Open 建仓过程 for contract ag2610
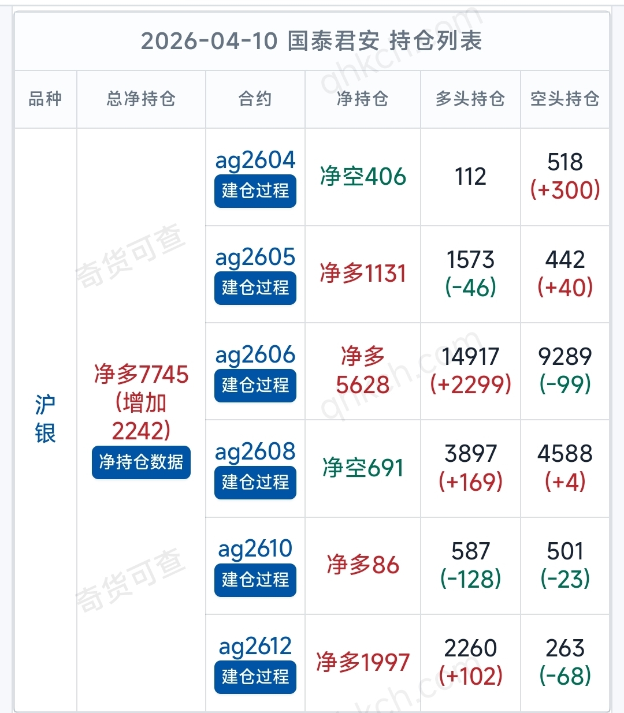The width and height of the screenshot is (624, 713). tap(255, 580)
